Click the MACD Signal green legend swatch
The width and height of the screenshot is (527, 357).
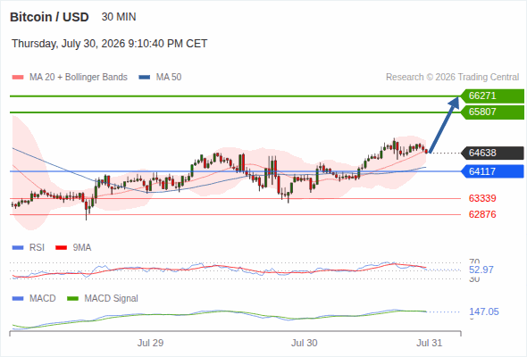point(72,298)
